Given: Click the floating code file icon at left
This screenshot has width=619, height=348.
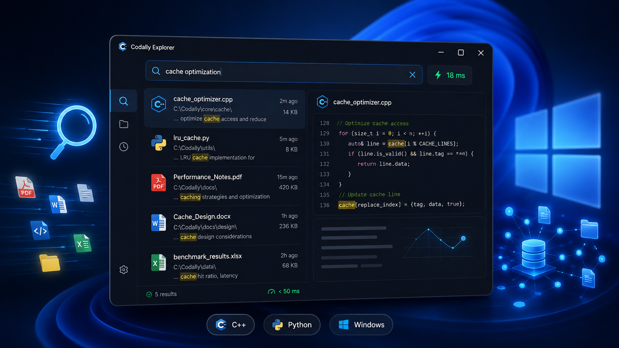Looking at the screenshot, I should pyautogui.click(x=40, y=230).
